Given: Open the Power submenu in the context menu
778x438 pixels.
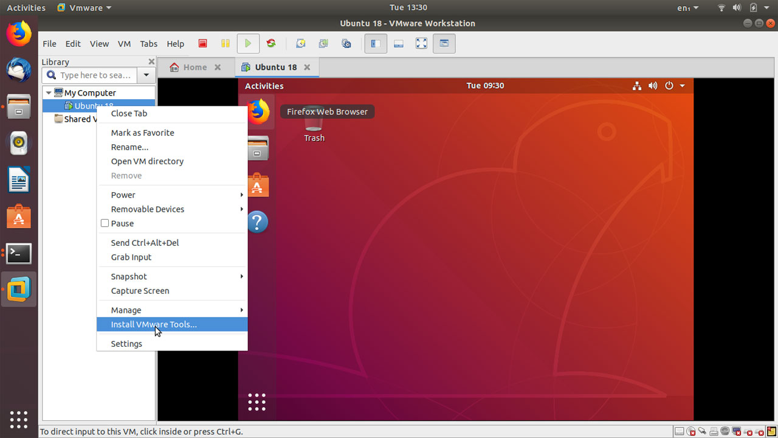Looking at the screenshot, I should coord(123,195).
